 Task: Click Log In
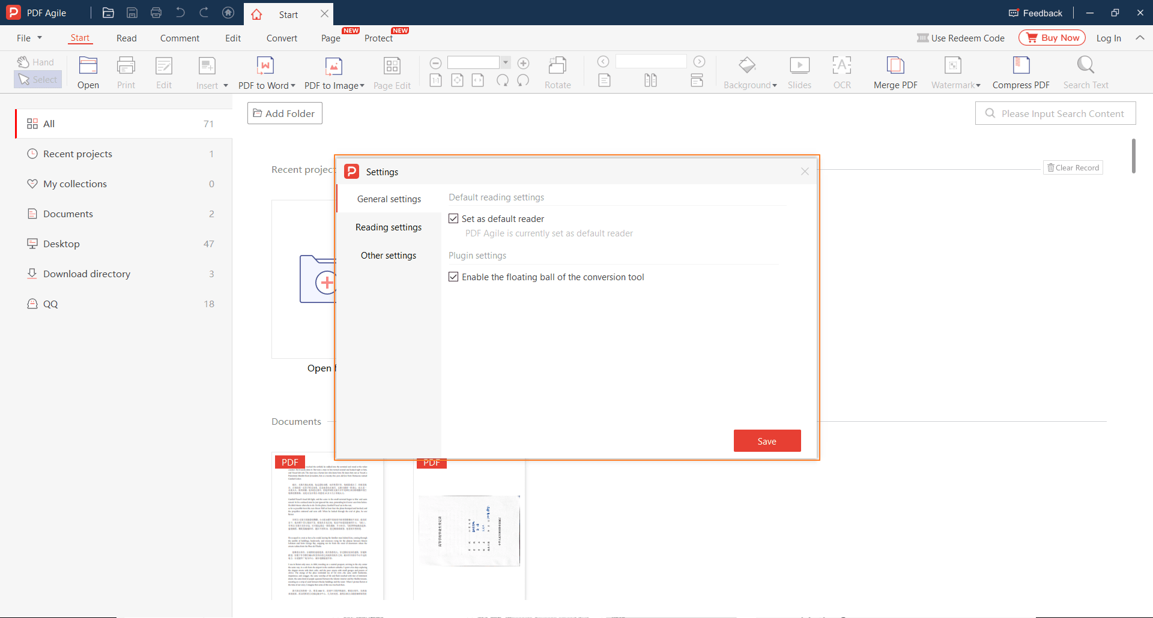tap(1109, 38)
